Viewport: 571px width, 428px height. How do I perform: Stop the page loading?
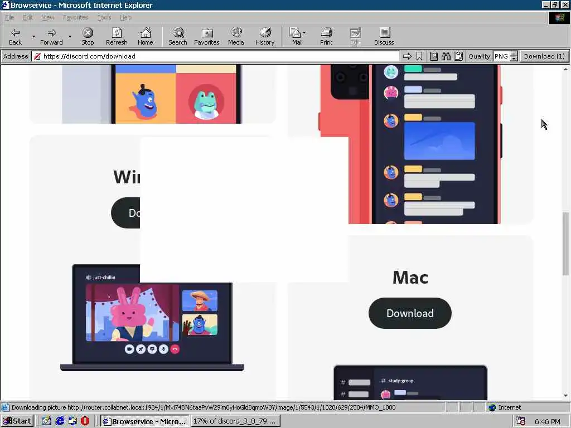click(88, 36)
